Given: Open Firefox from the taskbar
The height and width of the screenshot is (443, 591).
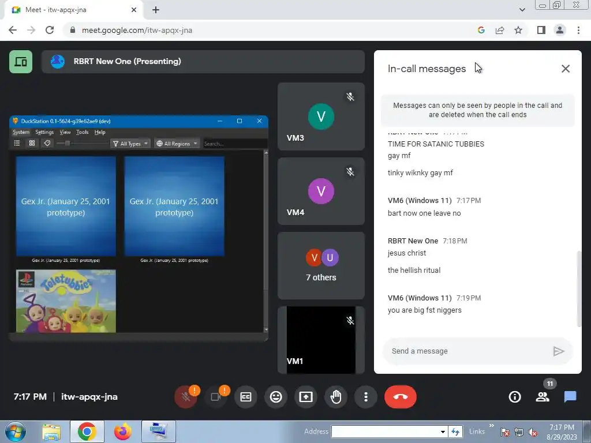Looking at the screenshot, I should [123, 431].
